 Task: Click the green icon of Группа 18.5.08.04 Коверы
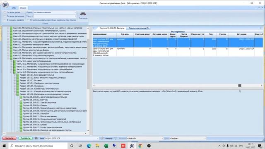[x=21, y=105]
